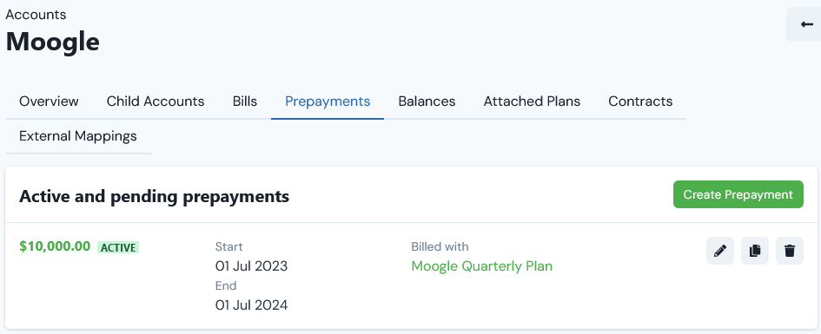Click the Create Prepayment button
The image size is (821, 334).
[738, 194]
